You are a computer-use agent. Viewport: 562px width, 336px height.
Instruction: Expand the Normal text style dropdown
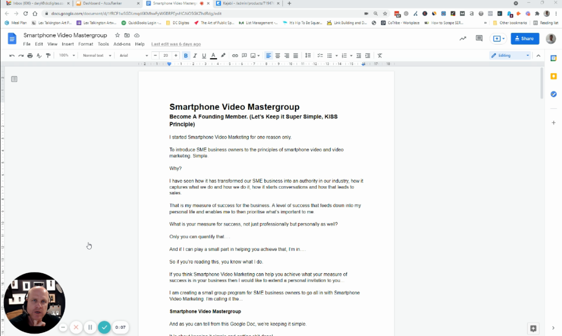pyautogui.click(x=97, y=56)
